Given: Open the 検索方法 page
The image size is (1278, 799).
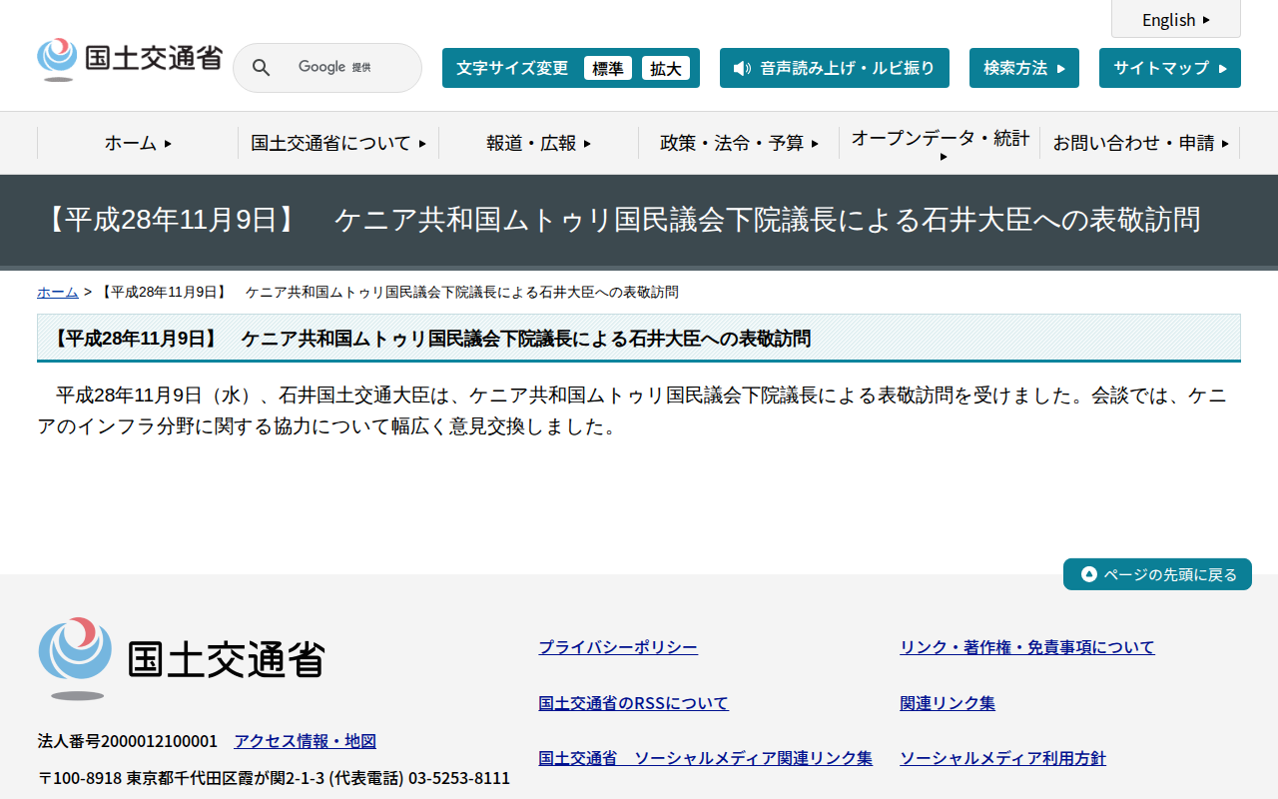Looking at the screenshot, I should pyautogui.click(x=1024, y=68).
